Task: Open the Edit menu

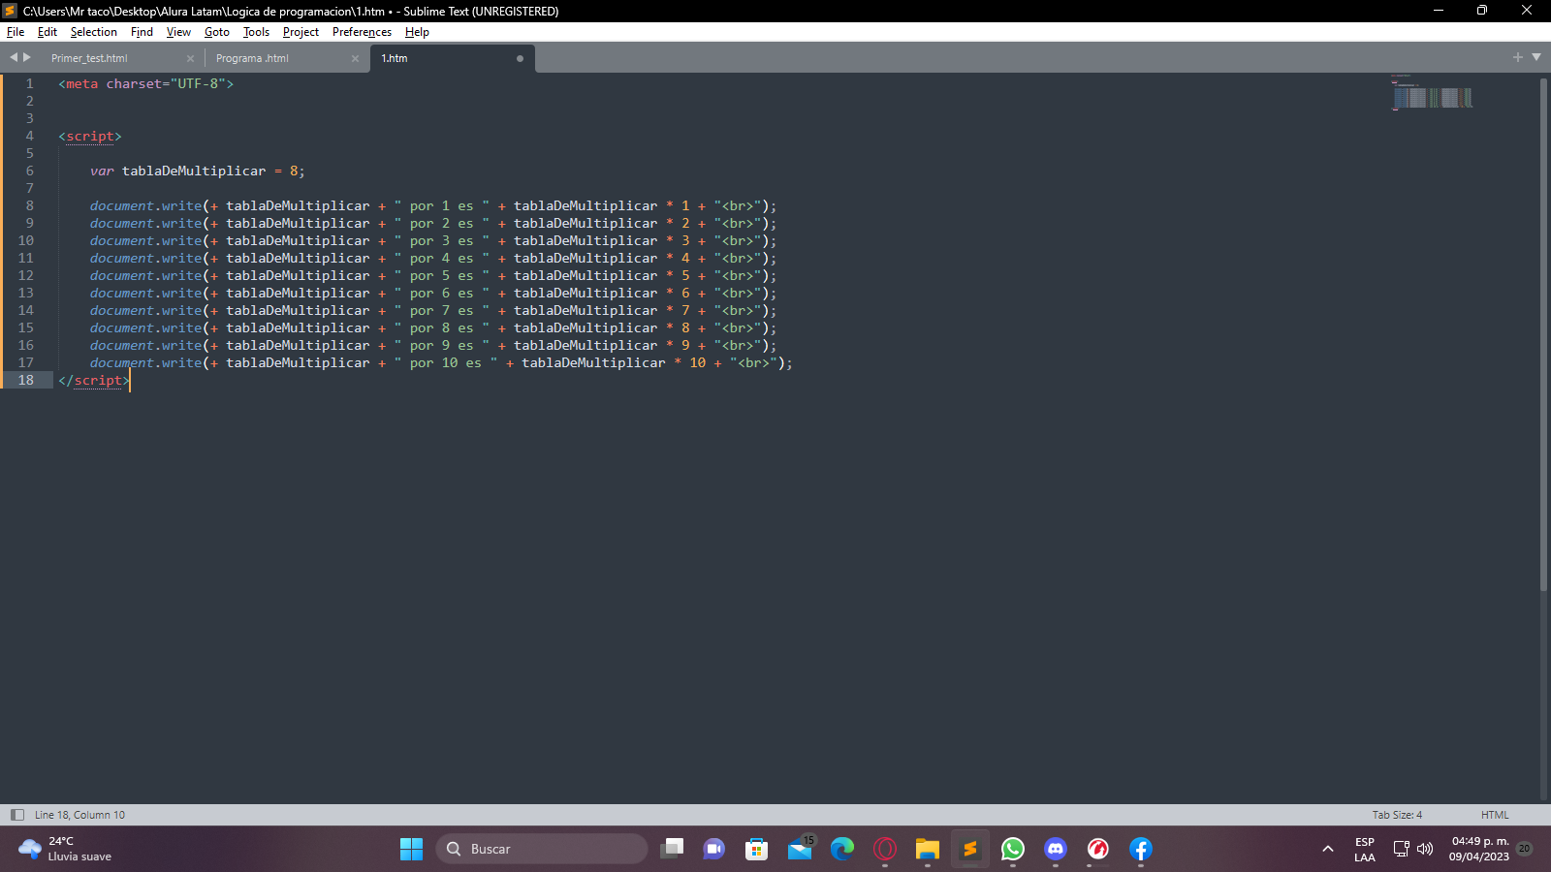Action: point(47,32)
